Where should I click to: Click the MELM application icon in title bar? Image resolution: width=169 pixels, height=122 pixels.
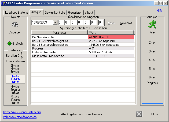click(3, 3)
